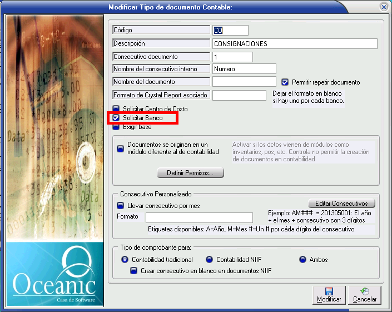Open Definir Permisos dialog

(190, 173)
